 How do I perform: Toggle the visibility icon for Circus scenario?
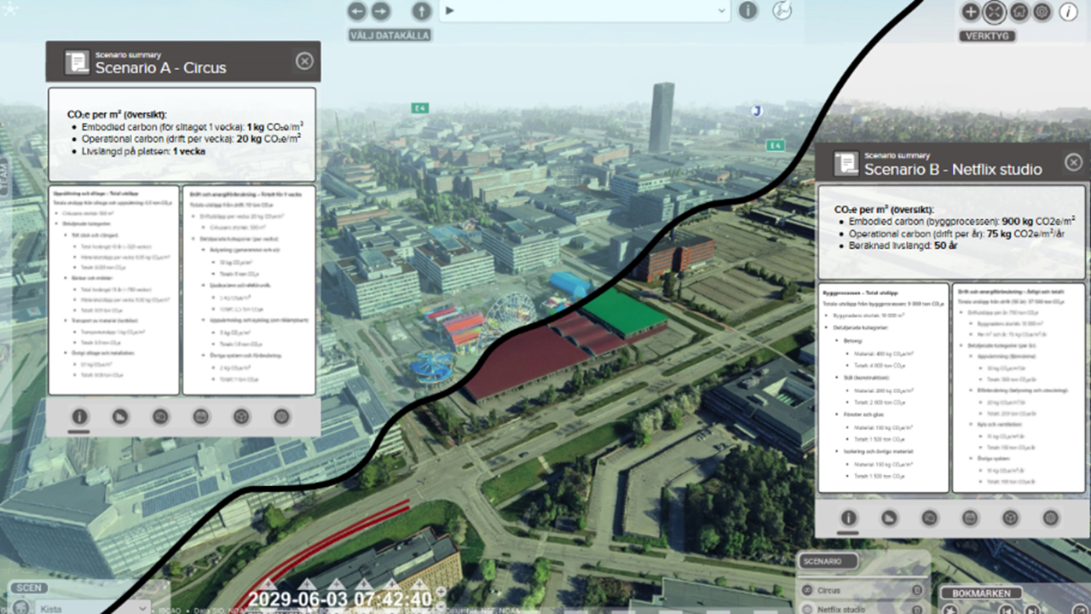[806, 590]
